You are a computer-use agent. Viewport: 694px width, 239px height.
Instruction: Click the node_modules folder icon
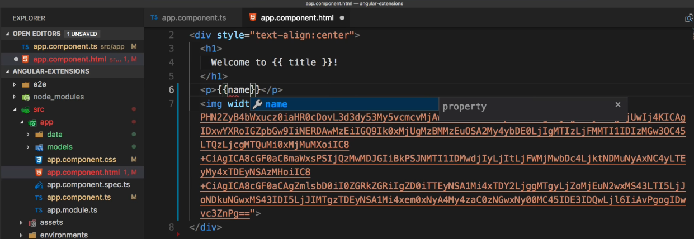[x=25, y=97]
